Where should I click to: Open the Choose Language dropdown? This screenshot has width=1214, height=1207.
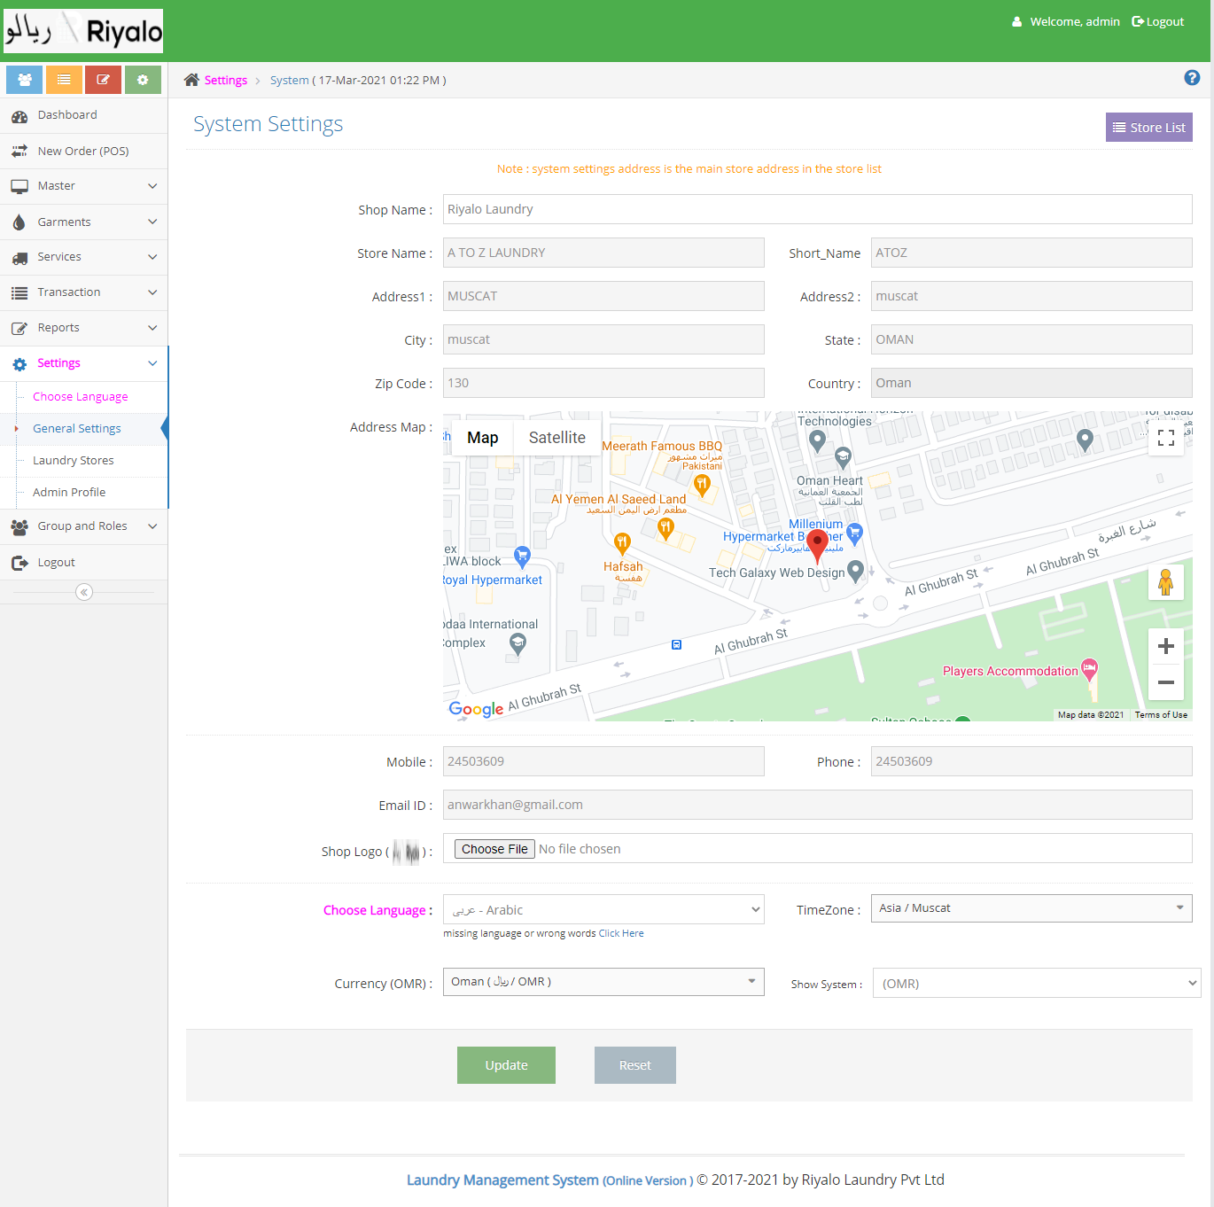603,909
